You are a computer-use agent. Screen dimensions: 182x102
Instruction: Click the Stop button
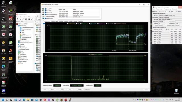52,90
